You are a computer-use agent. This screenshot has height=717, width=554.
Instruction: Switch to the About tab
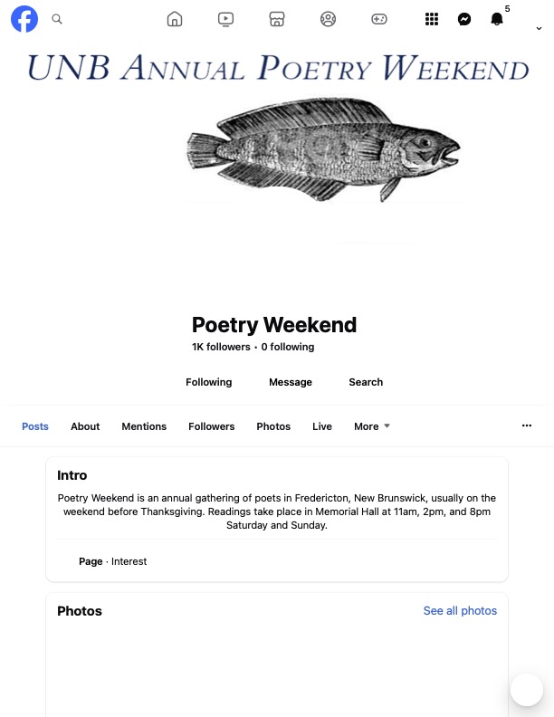click(85, 426)
